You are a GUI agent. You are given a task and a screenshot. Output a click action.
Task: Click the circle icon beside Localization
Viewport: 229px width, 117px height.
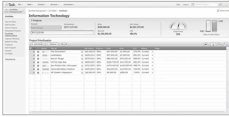[82, 55]
